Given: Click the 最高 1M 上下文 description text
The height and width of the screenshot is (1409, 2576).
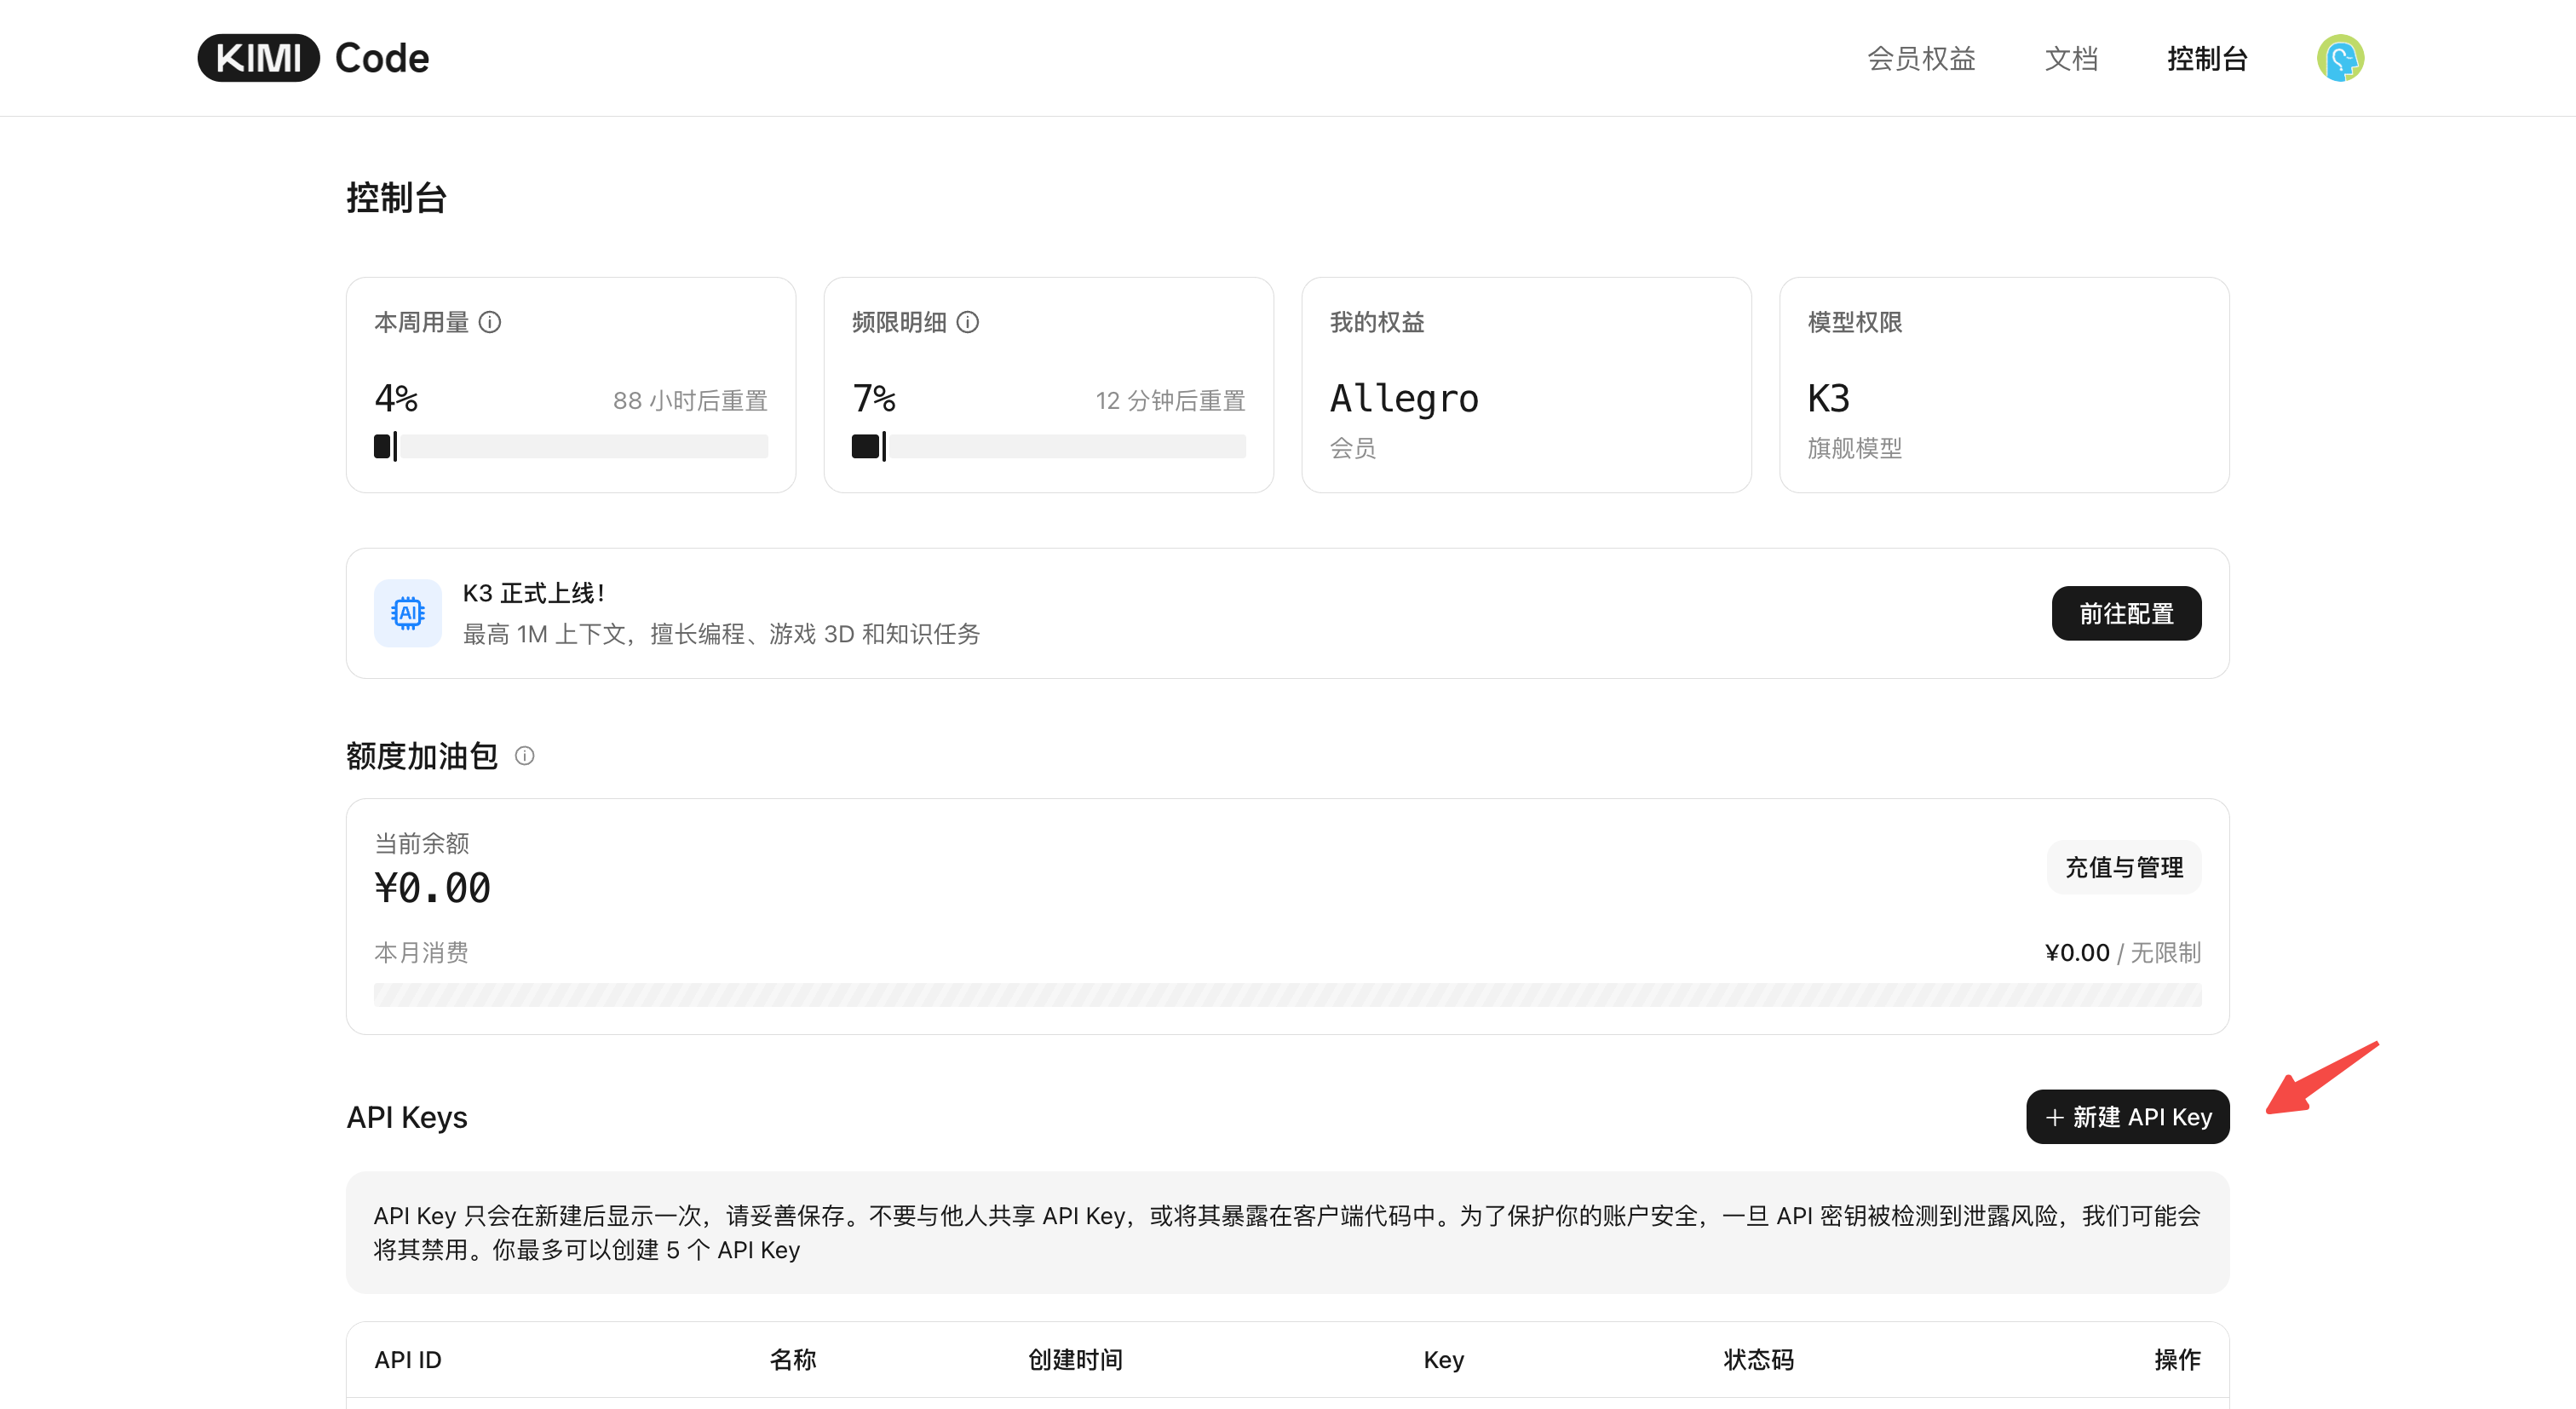Looking at the screenshot, I should pos(721,634).
